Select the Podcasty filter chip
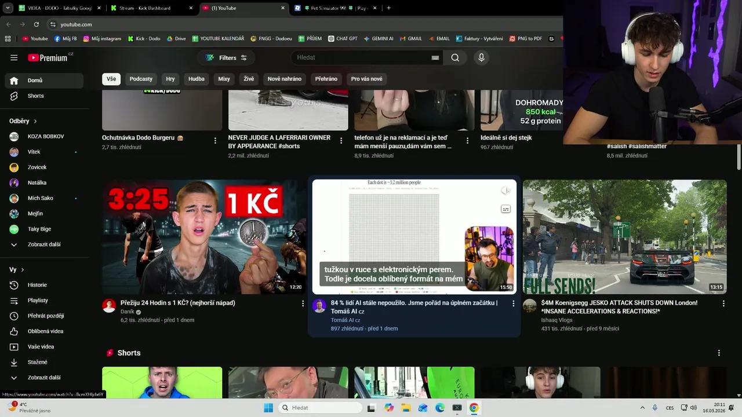The image size is (742, 417). [141, 79]
